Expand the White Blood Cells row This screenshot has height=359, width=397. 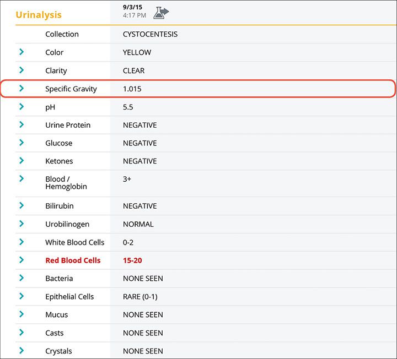click(x=22, y=242)
